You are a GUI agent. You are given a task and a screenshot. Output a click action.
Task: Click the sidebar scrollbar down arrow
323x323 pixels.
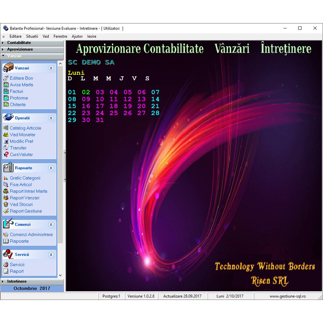[60, 275]
